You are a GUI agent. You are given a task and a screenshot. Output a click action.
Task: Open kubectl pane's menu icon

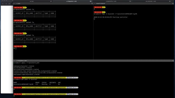[173, 4]
